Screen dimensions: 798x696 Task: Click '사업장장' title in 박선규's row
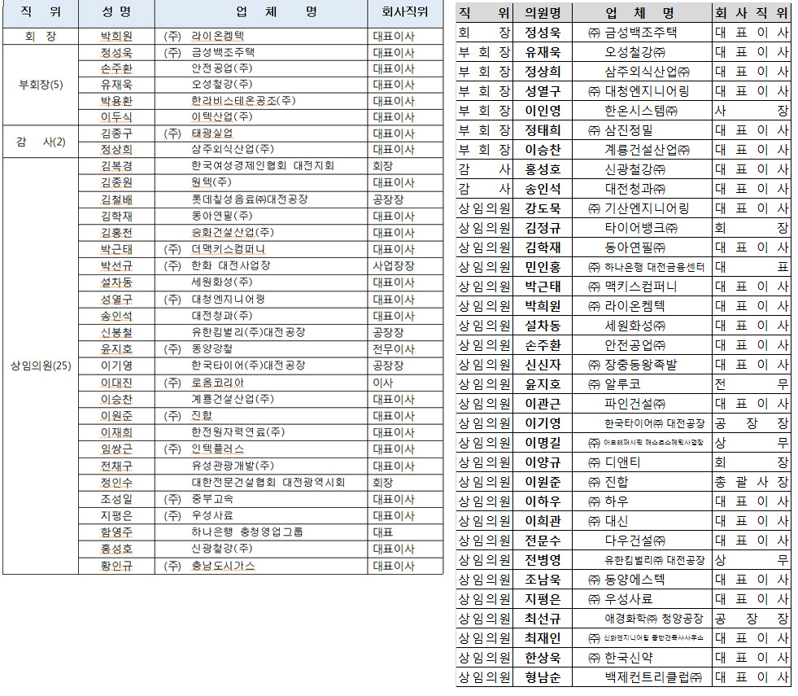tap(394, 265)
